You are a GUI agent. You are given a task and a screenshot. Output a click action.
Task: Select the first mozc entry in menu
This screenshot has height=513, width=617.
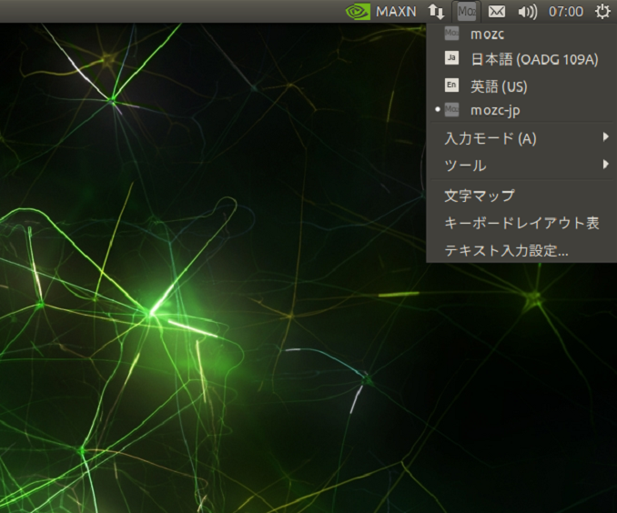(x=487, y=35)
